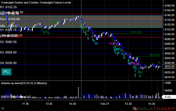Select the 6160.00 price axis label

tap(170, 6)
